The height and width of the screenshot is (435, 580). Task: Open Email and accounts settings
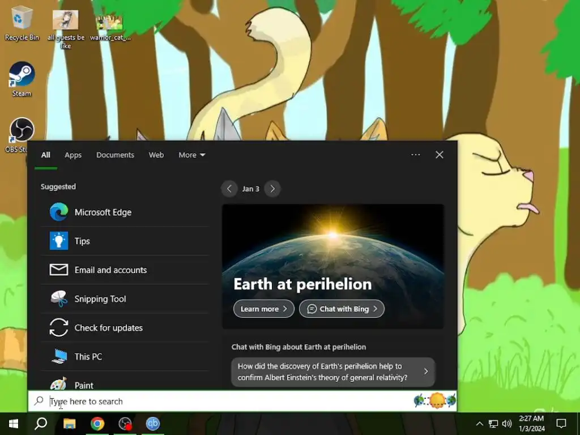click(125, 270)
